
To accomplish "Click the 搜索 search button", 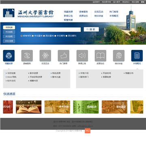I will pyautogui.click(x=91, y=30).
